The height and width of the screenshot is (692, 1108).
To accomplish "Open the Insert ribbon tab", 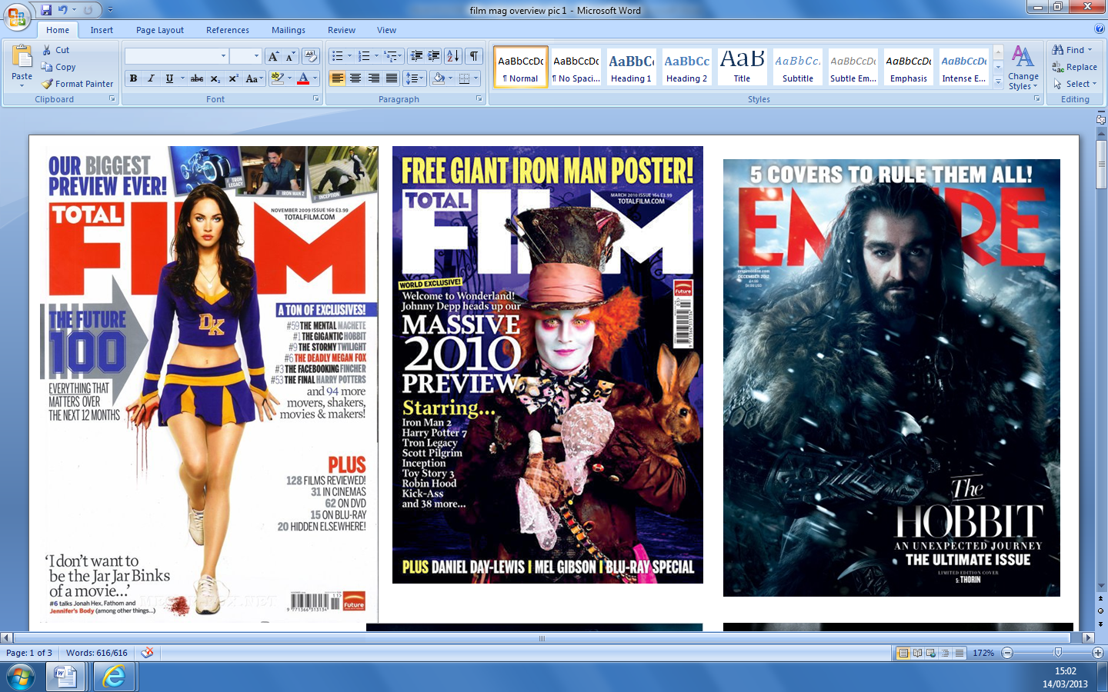I will click(102, 30).
